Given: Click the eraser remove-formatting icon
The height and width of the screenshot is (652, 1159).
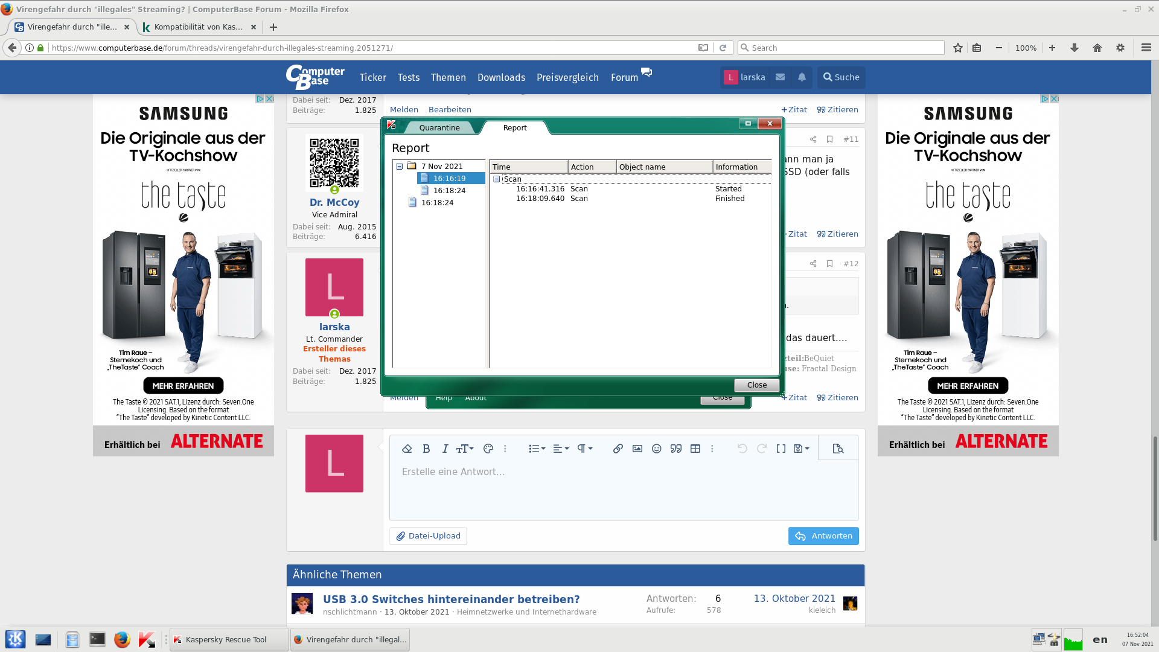Looking at the screenshot, I should pos(407,449).
